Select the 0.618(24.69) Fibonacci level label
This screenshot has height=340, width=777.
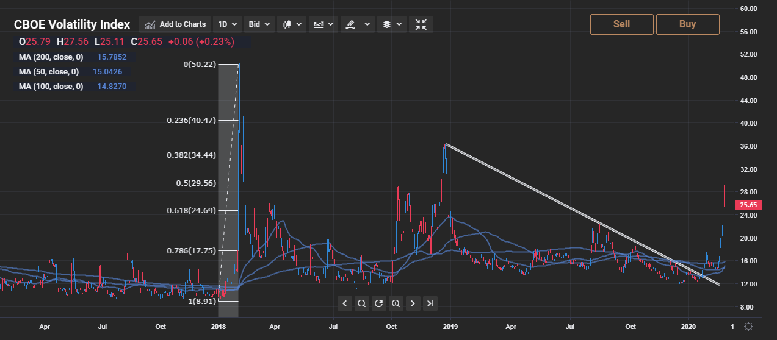coord(192,210)
